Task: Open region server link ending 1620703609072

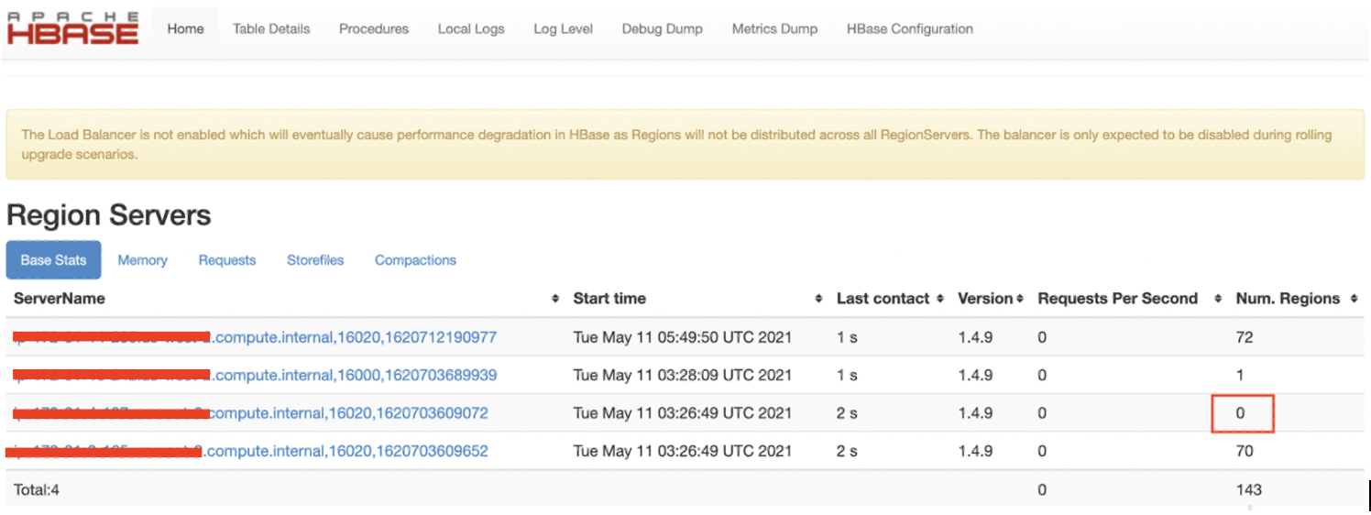Action: pos(250,413)
